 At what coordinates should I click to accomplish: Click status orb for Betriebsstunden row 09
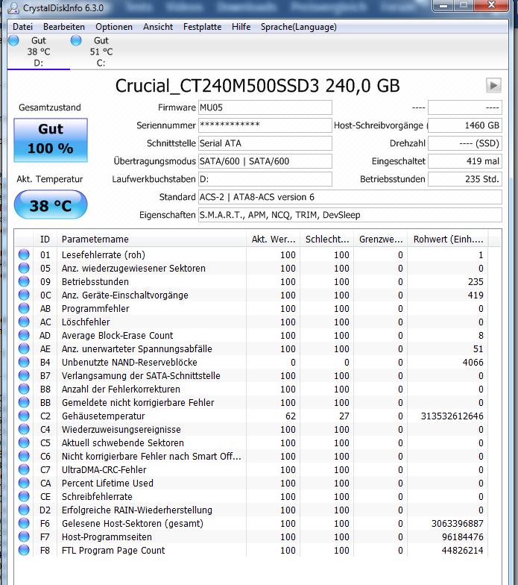(x=24, y=281)
